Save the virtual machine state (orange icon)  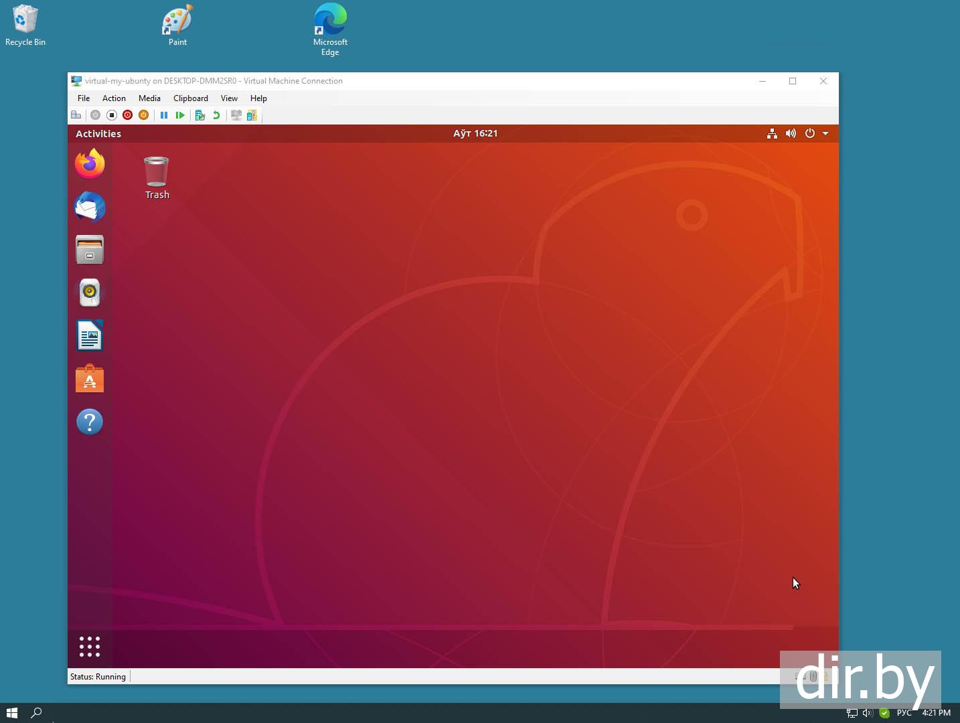143,115
